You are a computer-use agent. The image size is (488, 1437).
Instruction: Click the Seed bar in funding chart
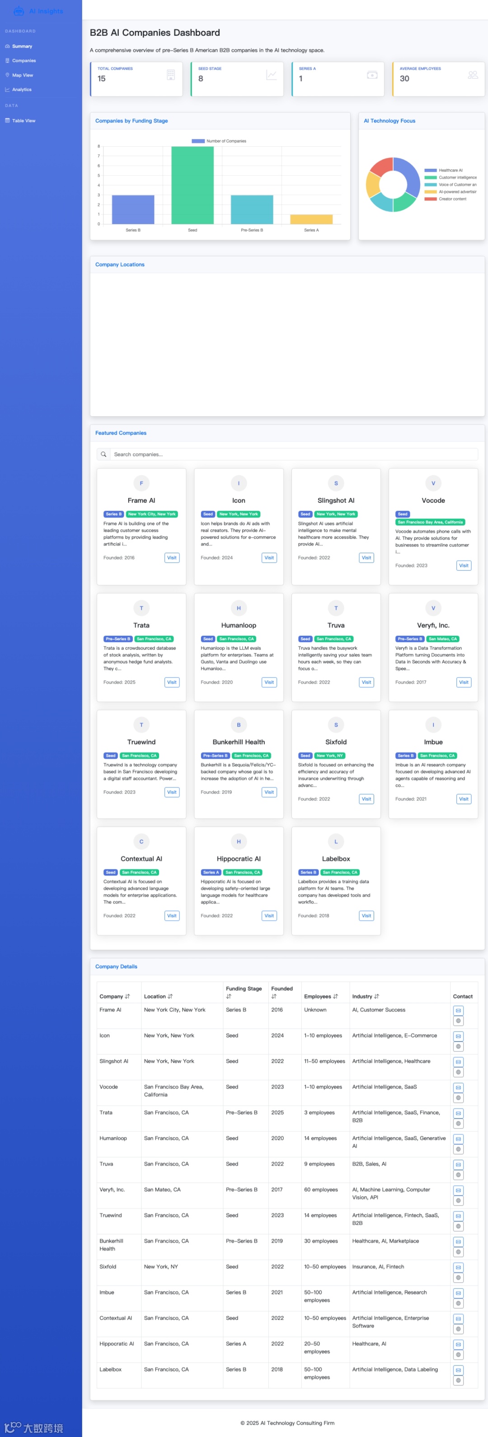(192, 185)
